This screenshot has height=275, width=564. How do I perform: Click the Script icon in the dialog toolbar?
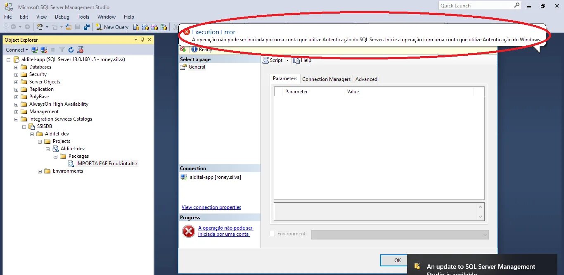[266, 60]
